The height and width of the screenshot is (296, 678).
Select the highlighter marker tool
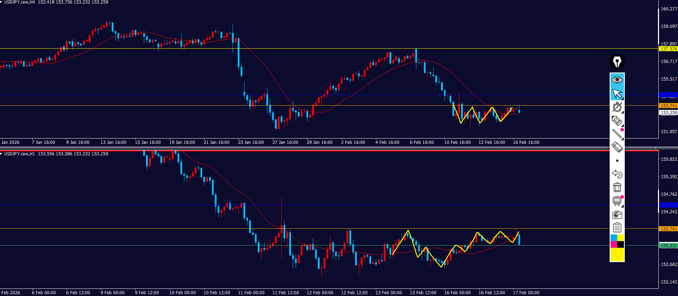pyautogui.click(x=617, y=121)
